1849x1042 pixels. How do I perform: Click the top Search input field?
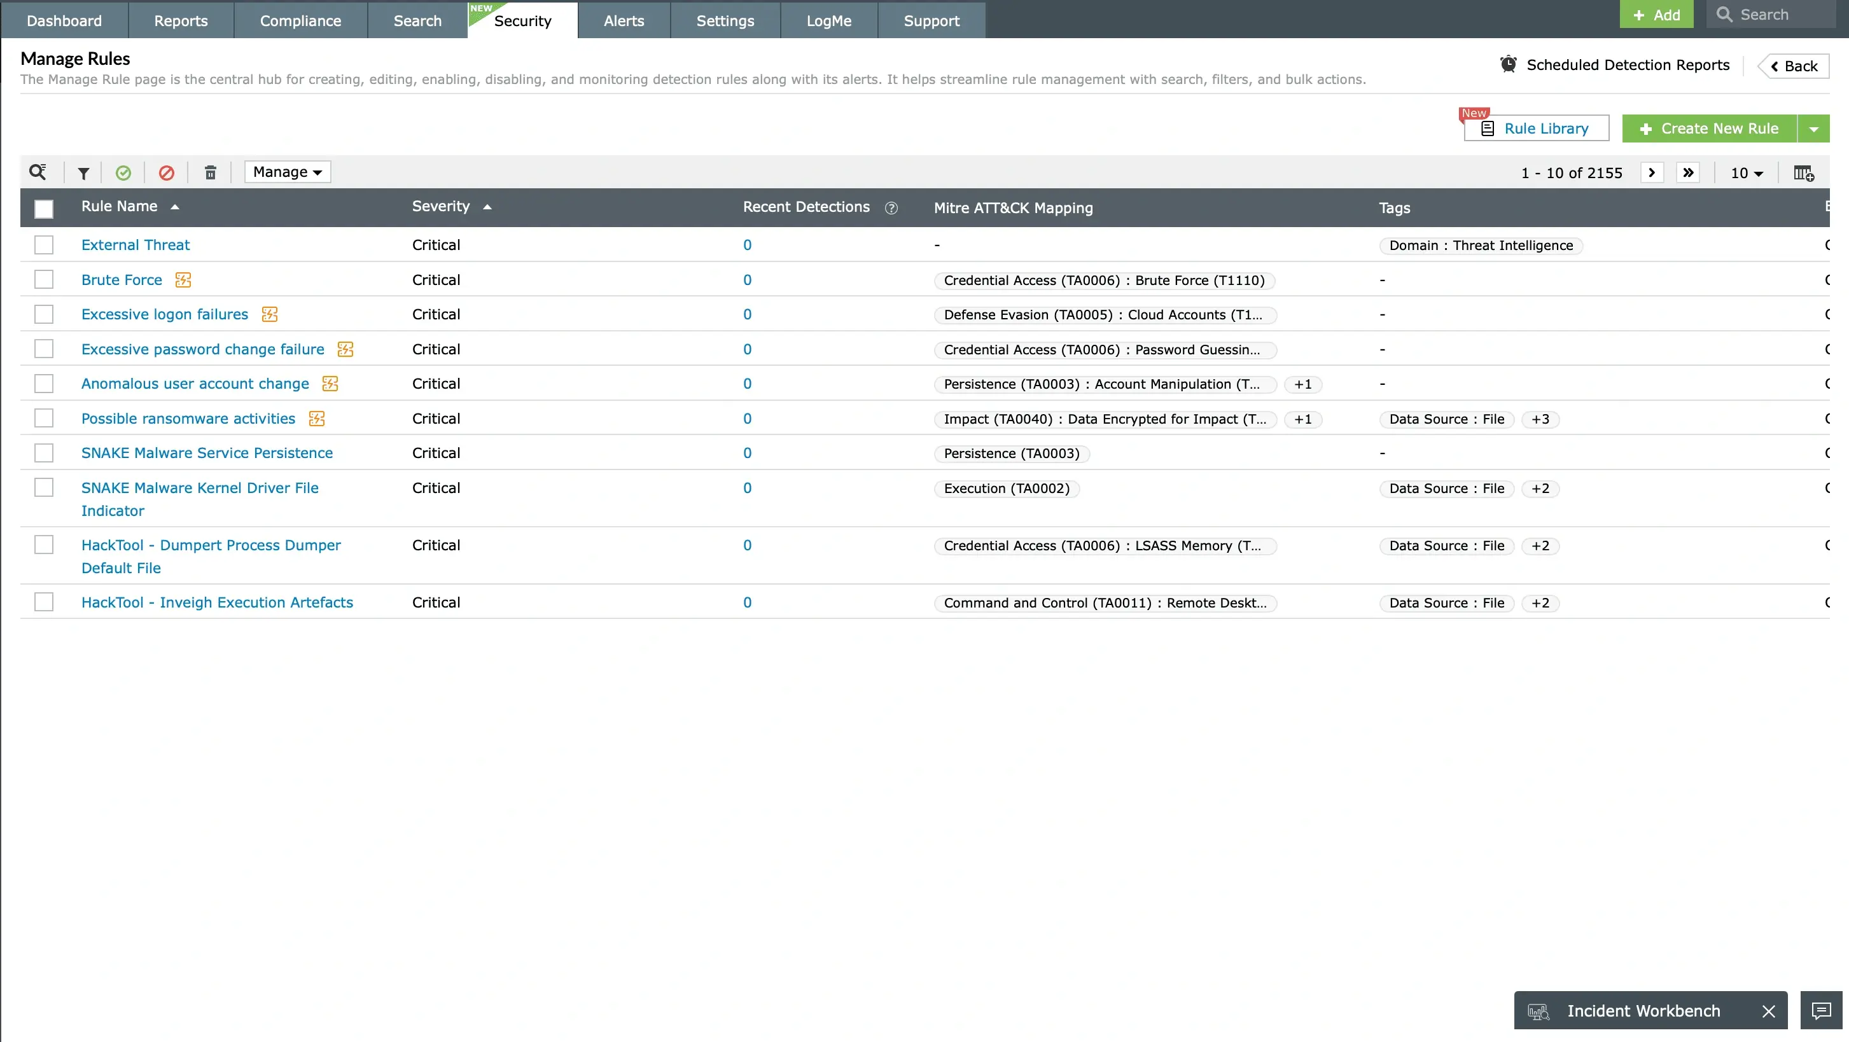click(1771, 15)
